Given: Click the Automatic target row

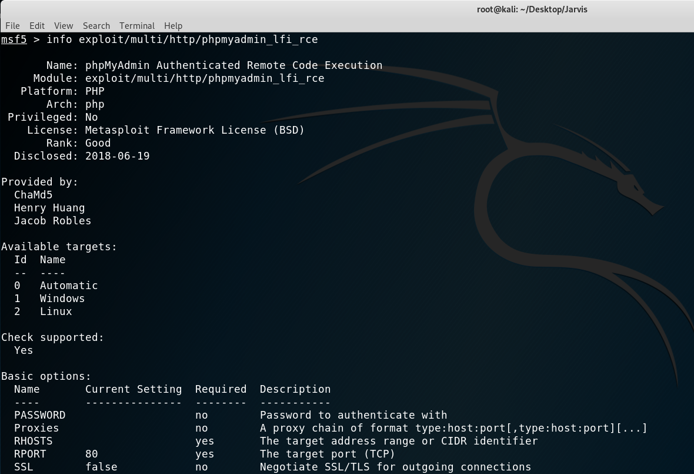Looking at the screenshot, I should (56, 286).
